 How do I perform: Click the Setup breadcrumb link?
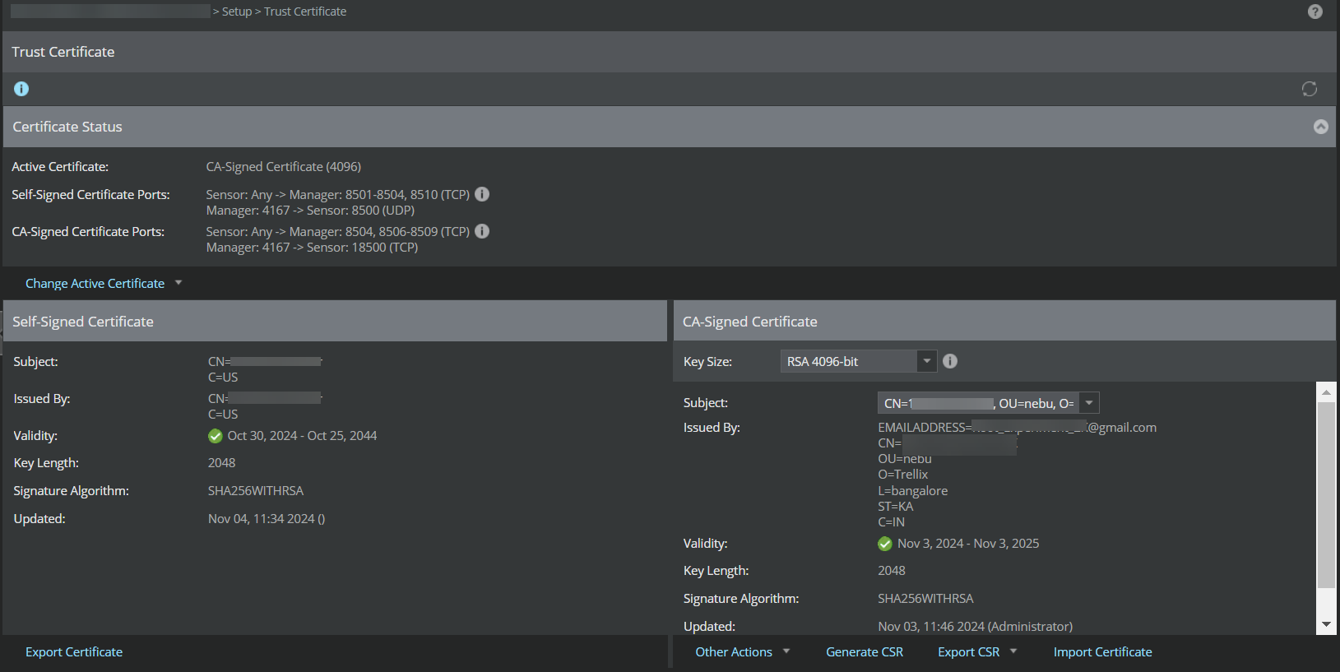[237, 12]
